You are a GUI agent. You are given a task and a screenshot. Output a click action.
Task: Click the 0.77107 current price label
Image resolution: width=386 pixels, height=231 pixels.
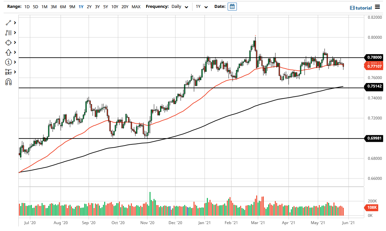(x=375, y=66)
